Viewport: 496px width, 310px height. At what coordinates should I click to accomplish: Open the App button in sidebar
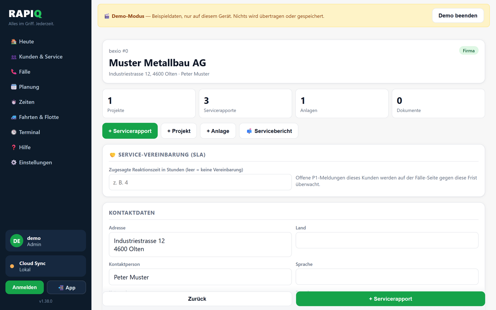[67, 287]
